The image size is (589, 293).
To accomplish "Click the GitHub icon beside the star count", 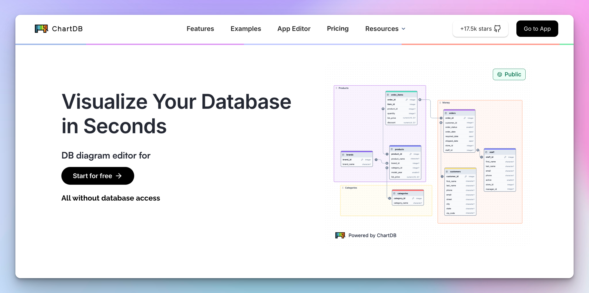I will coord(497,29).
